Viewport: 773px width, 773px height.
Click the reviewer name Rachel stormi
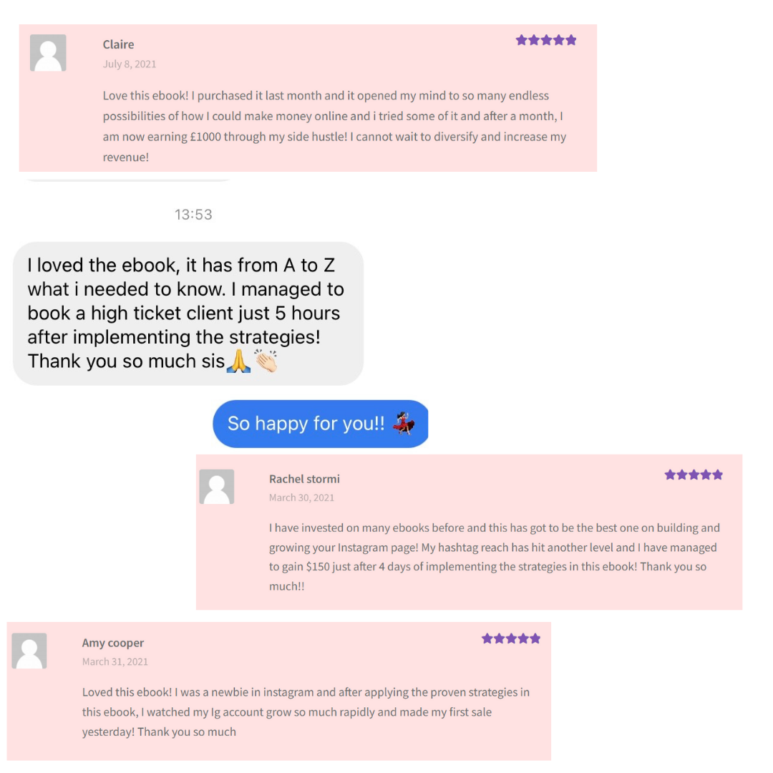[304, 479]
